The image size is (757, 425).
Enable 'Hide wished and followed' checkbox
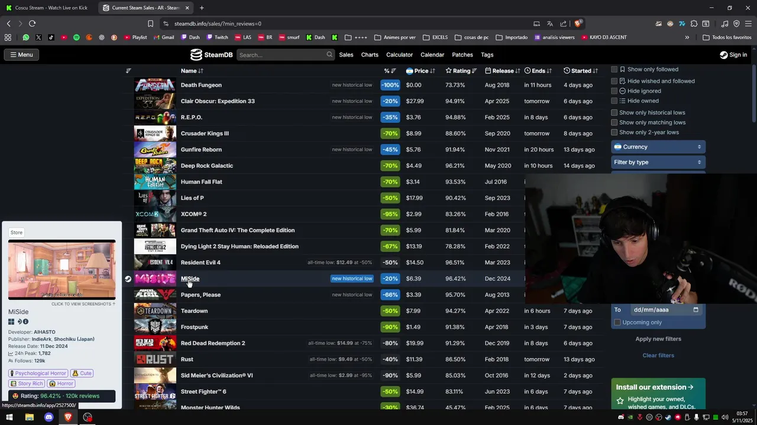[614, 81]
